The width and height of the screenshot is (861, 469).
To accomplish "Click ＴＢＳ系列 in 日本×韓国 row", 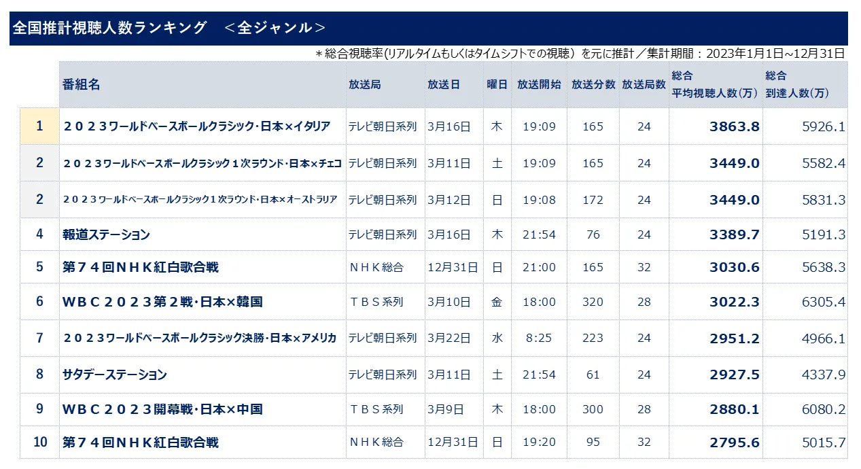I will coord(376,302).
